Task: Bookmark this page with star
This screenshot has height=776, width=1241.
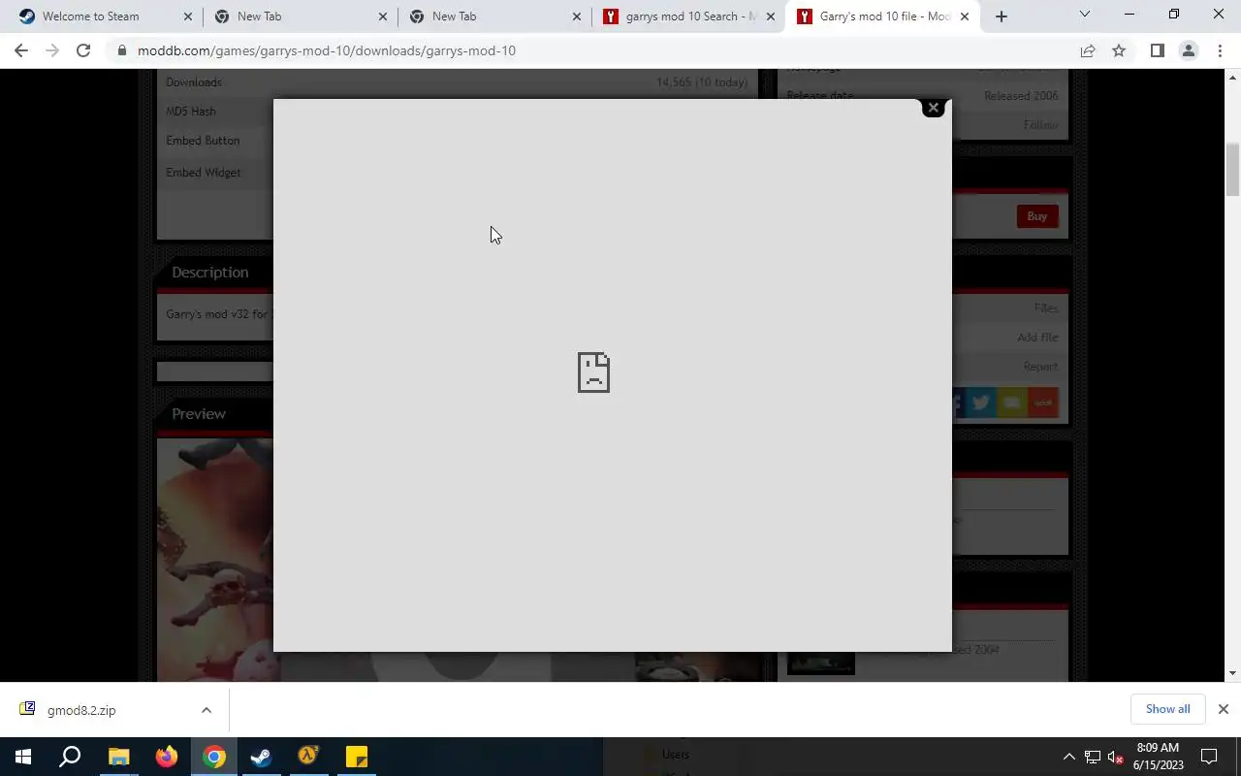Action: coord(1119,50)
